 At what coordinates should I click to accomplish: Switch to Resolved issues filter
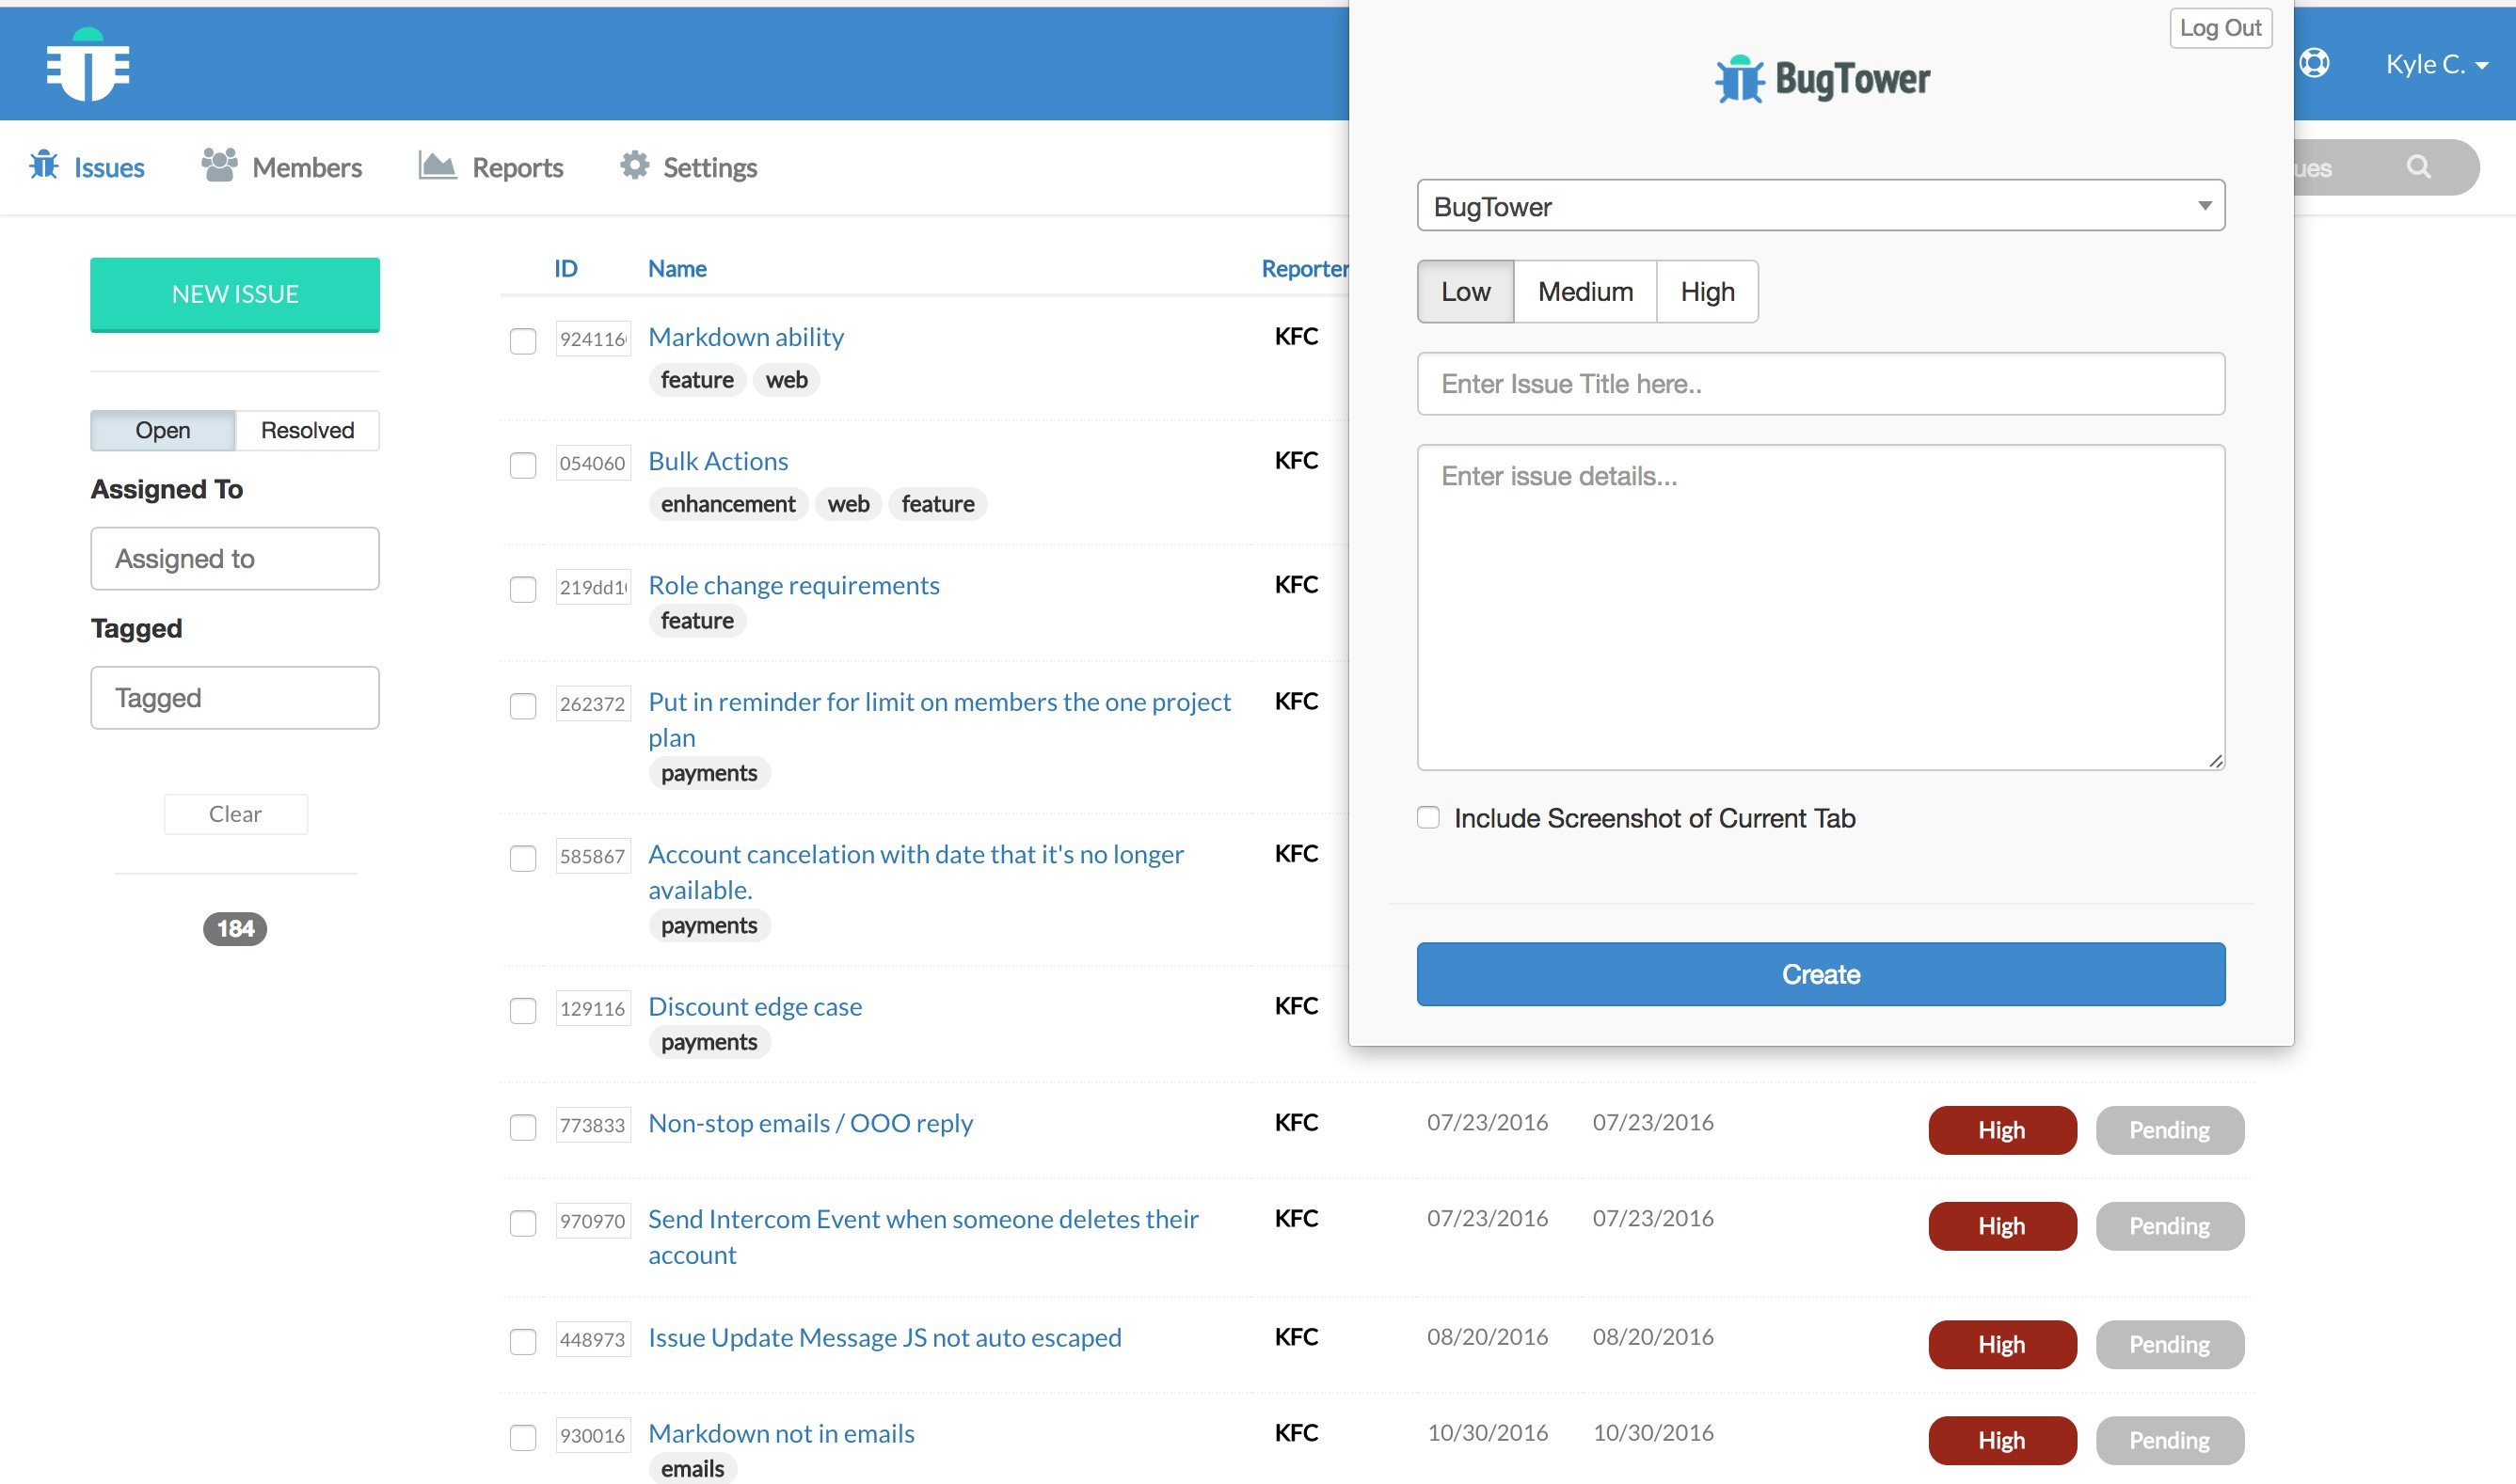[307, 430]
